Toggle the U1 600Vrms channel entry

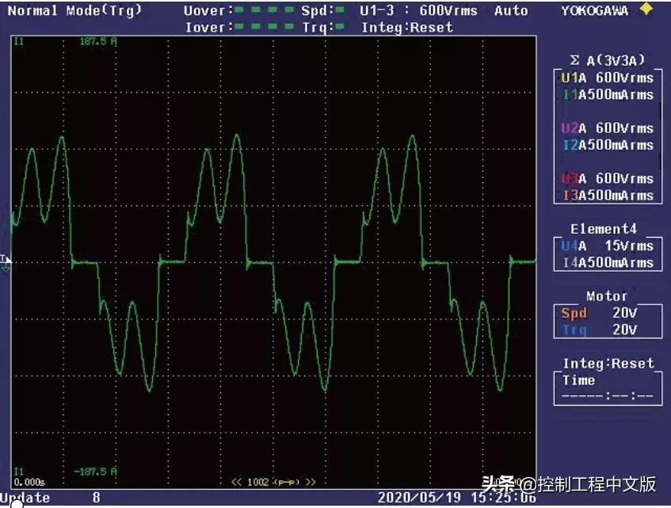coord(607,78)
